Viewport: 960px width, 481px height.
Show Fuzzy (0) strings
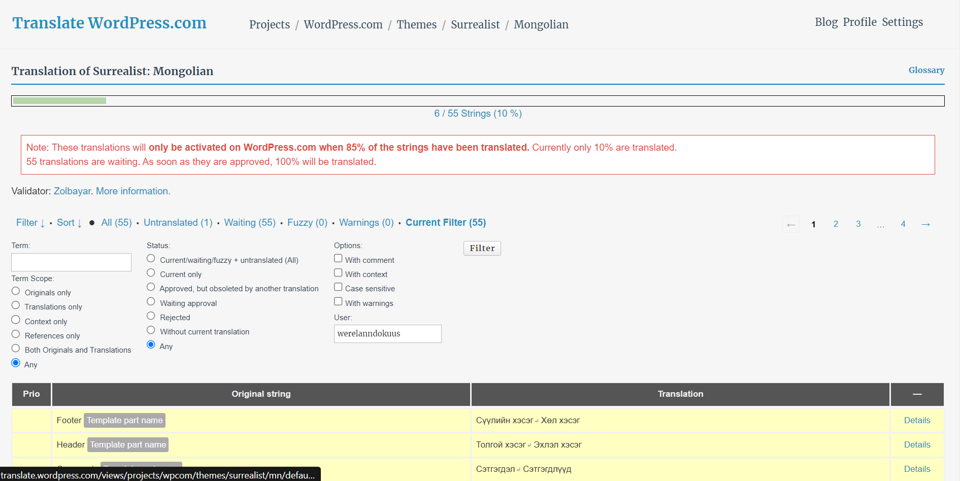(x=307, y=223)
